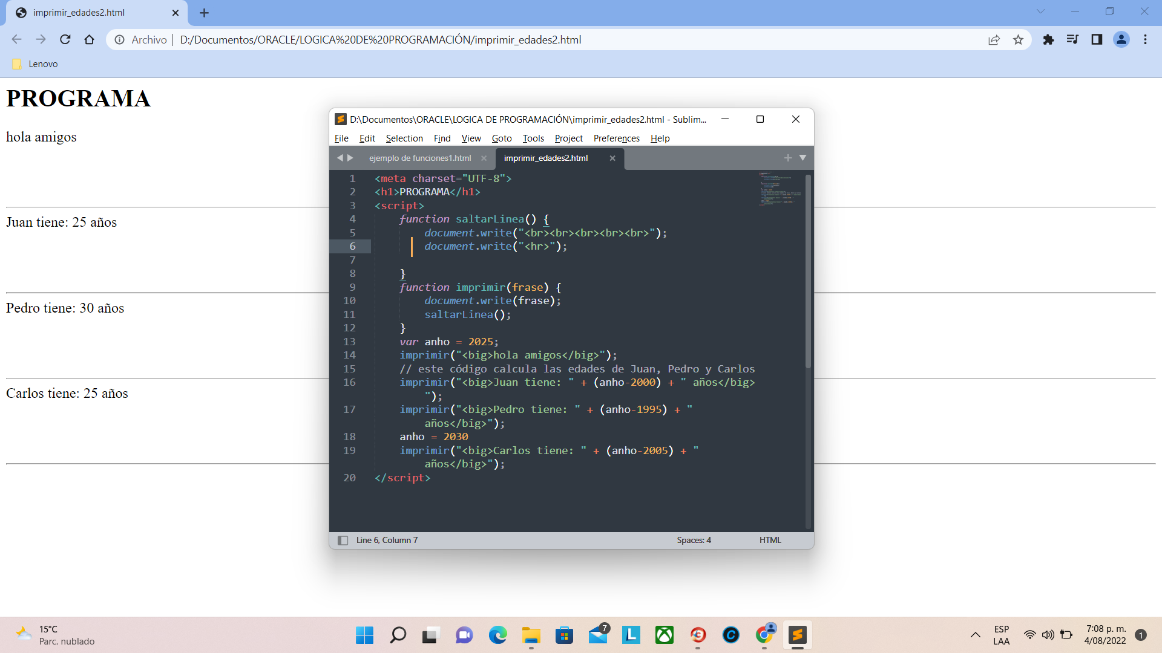
Task: Close the imprimir_edades2.html Sublime tab
Action: pos(612,158)
